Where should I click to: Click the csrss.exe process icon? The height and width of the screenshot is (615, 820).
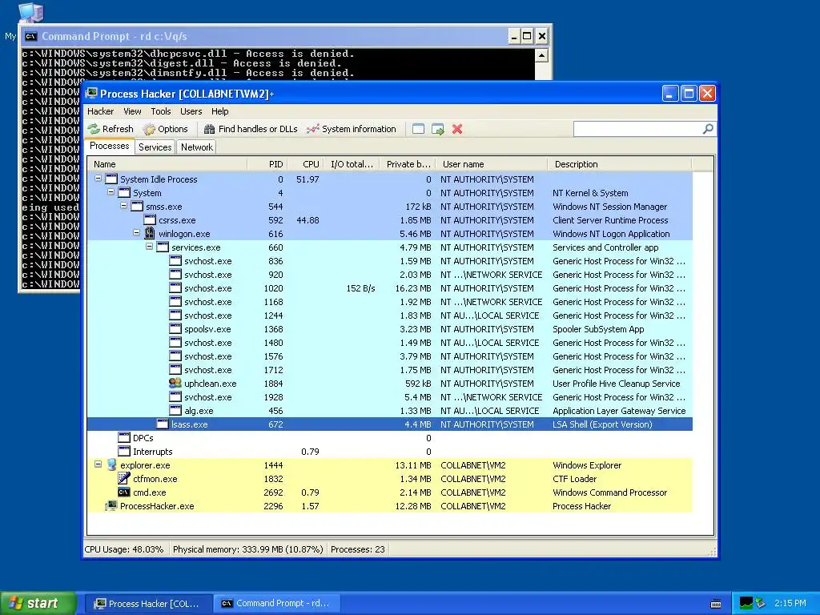150,220
